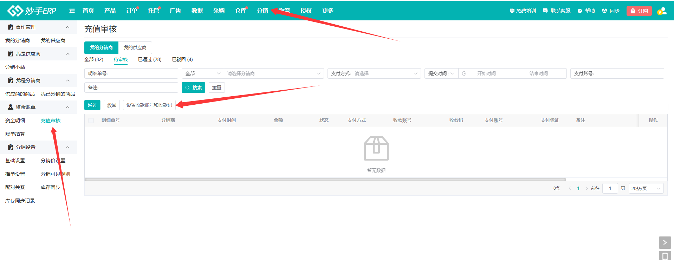
Task: Click the 搜索 search button
Action: tap(193, 87)
